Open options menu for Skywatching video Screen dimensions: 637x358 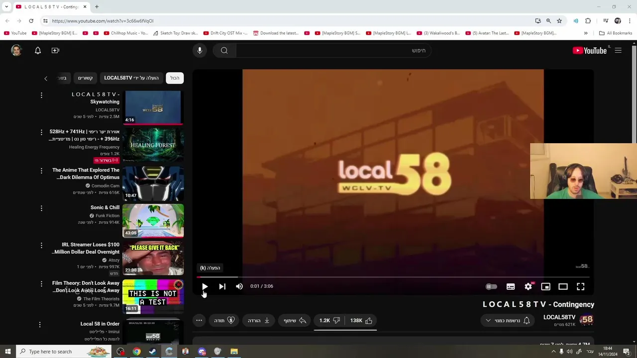click(x=41, y=94)
